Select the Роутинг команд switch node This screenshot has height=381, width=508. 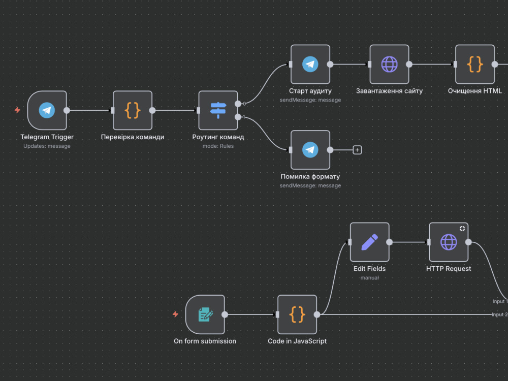[x=218, y=110]
